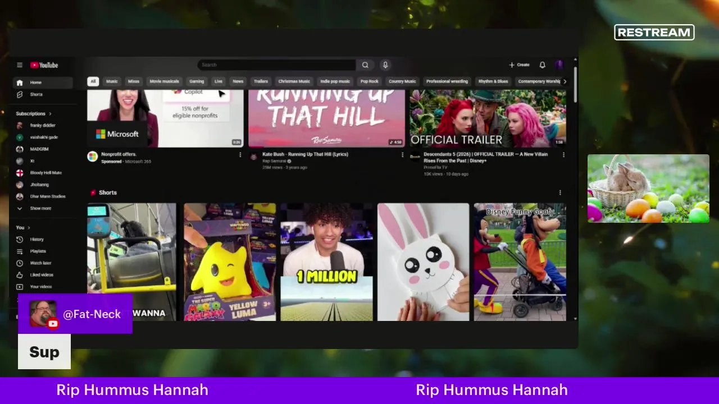Screen dimensions: 719x404
Task: Select the Christmas Music chip
Action: [294, 81]
